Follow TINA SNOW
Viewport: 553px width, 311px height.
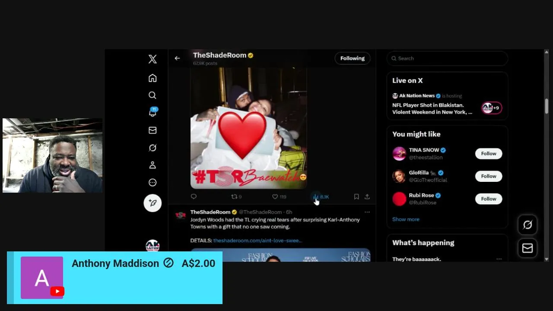(489, 153)
